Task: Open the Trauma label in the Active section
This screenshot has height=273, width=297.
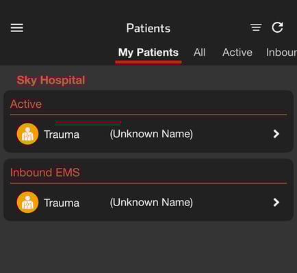Action: [x=62, y=134]
